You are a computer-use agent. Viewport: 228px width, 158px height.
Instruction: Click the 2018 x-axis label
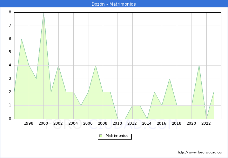(x=176, y=123)
